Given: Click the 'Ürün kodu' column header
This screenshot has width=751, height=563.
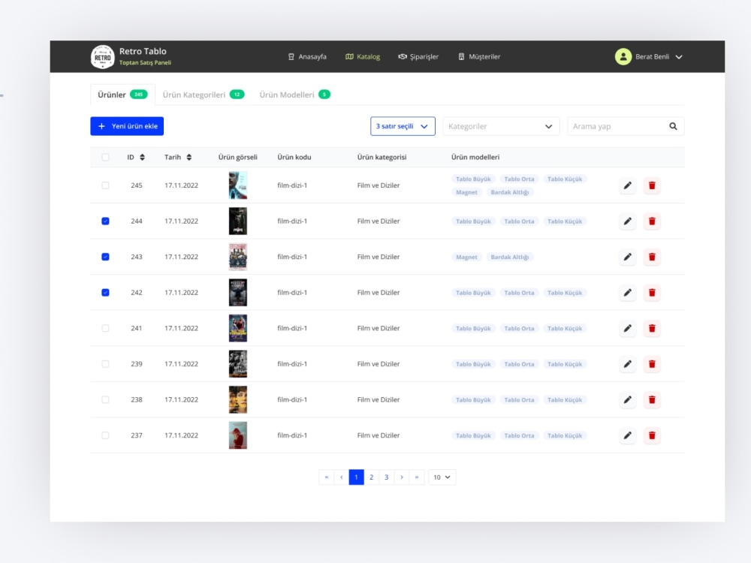Looking at the screenshot, I should 294,157.
